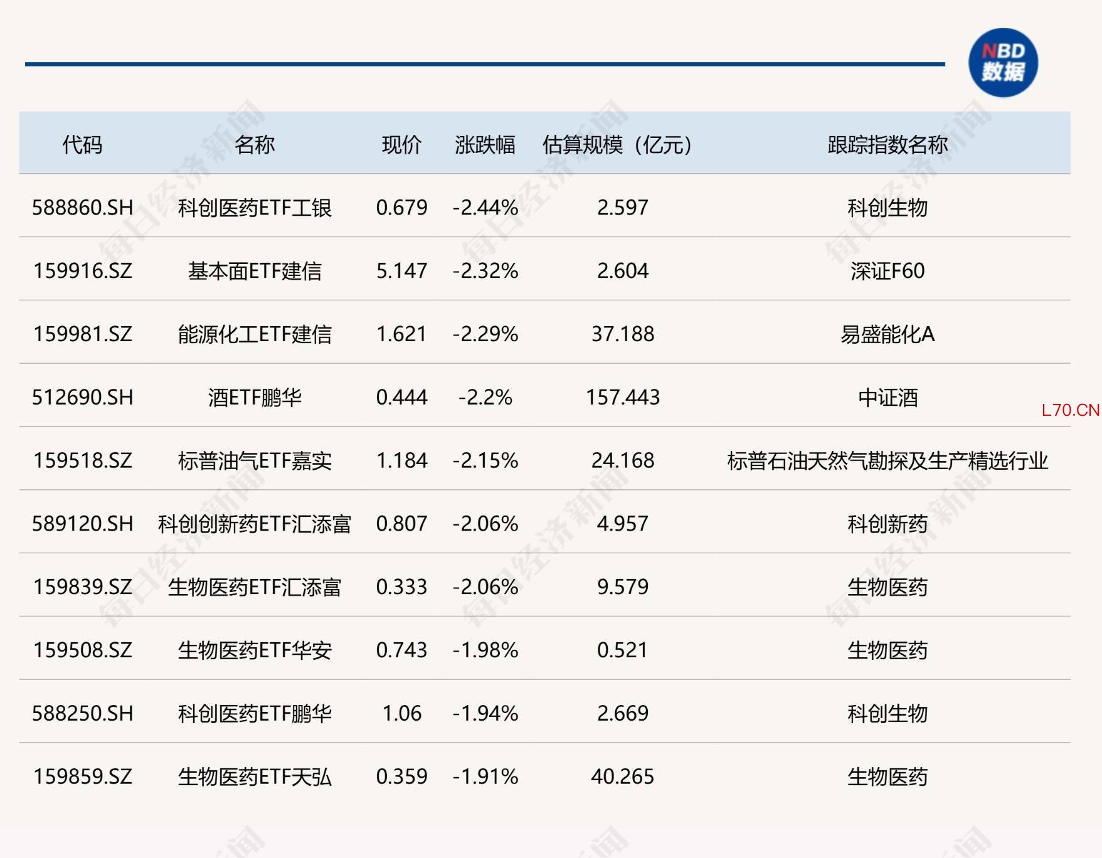Open the L70.CN red link
Viewport: 1102px width, 858px height.
coord(1070,410)
